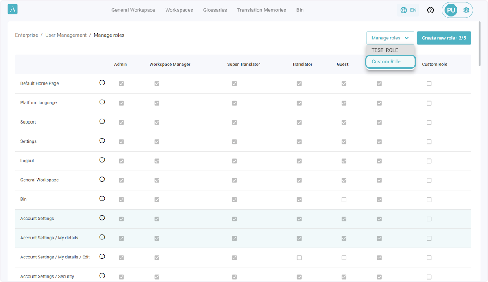Click the globe language icon

(x=404, y=10)
